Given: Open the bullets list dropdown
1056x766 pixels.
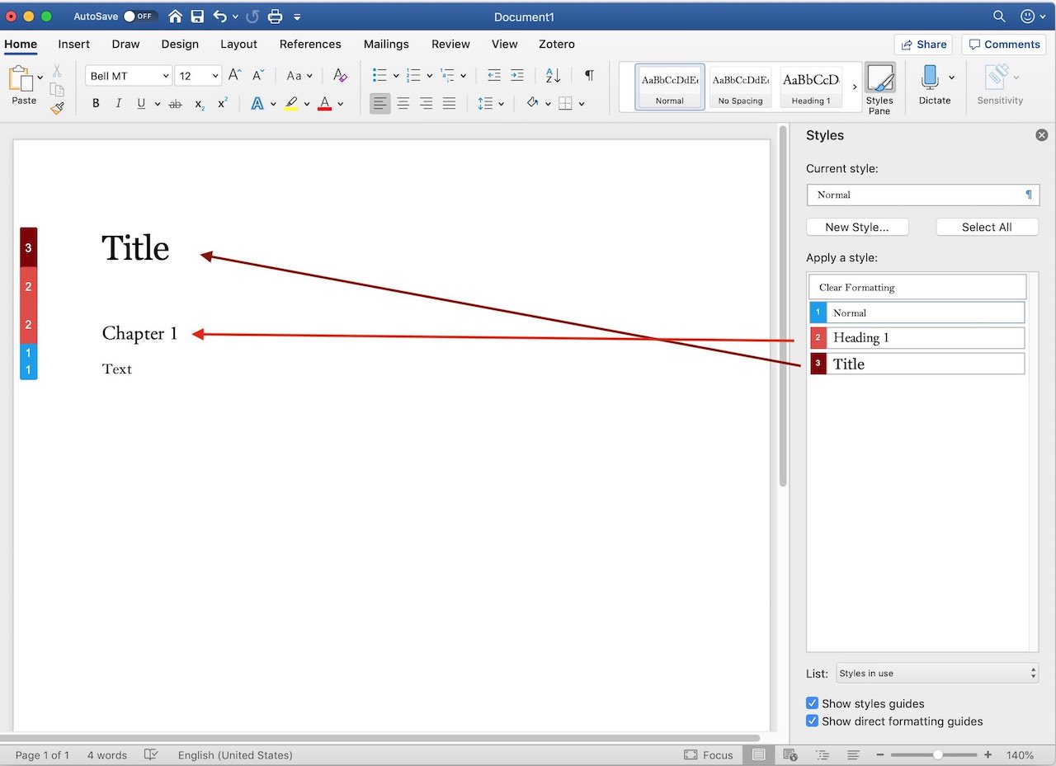Looking at the screenshot, I should [x=395, y=76].
